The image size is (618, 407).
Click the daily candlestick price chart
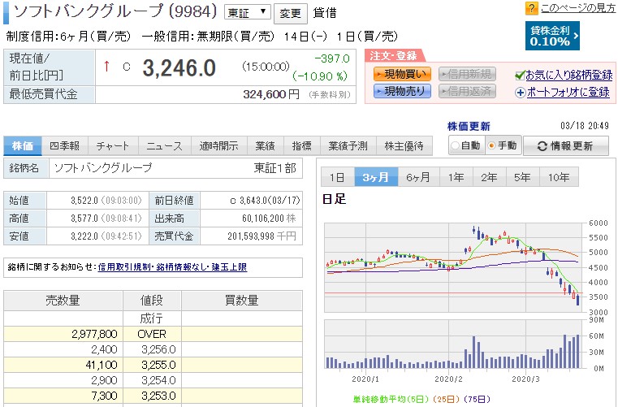coord(453,267)
